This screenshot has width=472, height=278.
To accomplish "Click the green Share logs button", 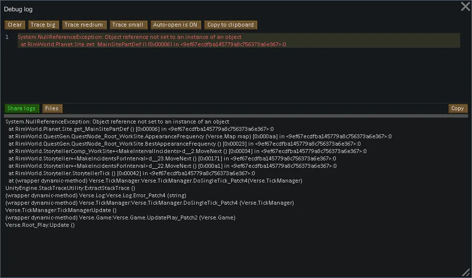I will 21,109.
